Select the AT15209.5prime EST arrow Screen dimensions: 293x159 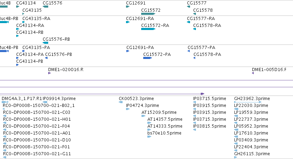pyautogui.click(x=143, y=116)
